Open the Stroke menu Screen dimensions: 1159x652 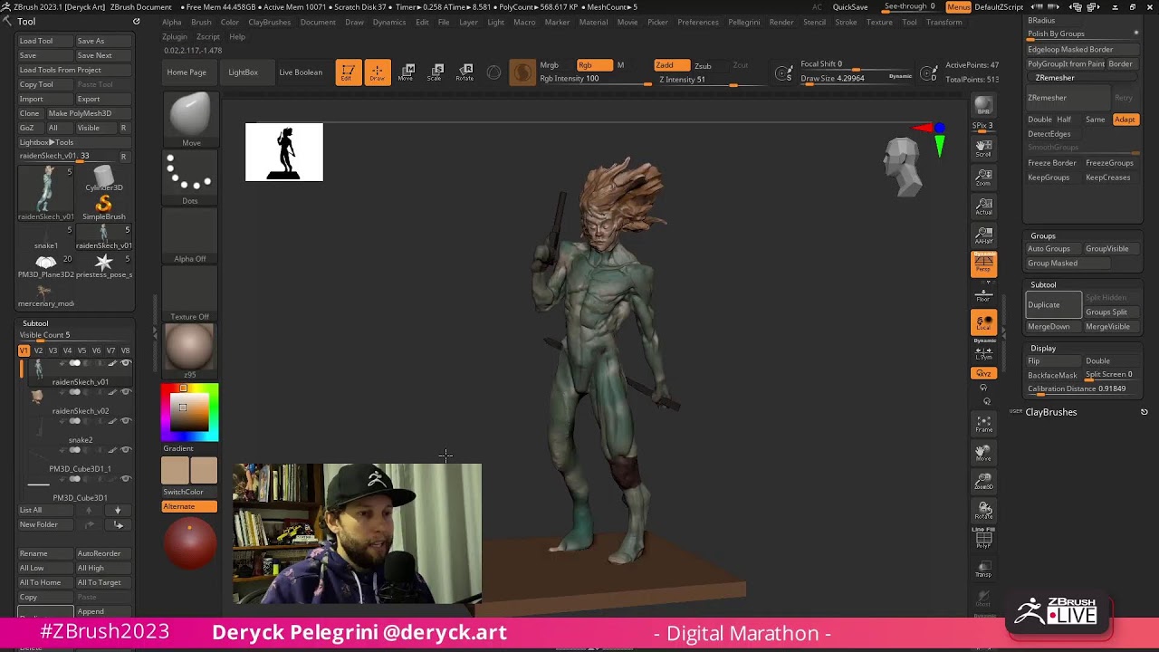coord(846,22)
